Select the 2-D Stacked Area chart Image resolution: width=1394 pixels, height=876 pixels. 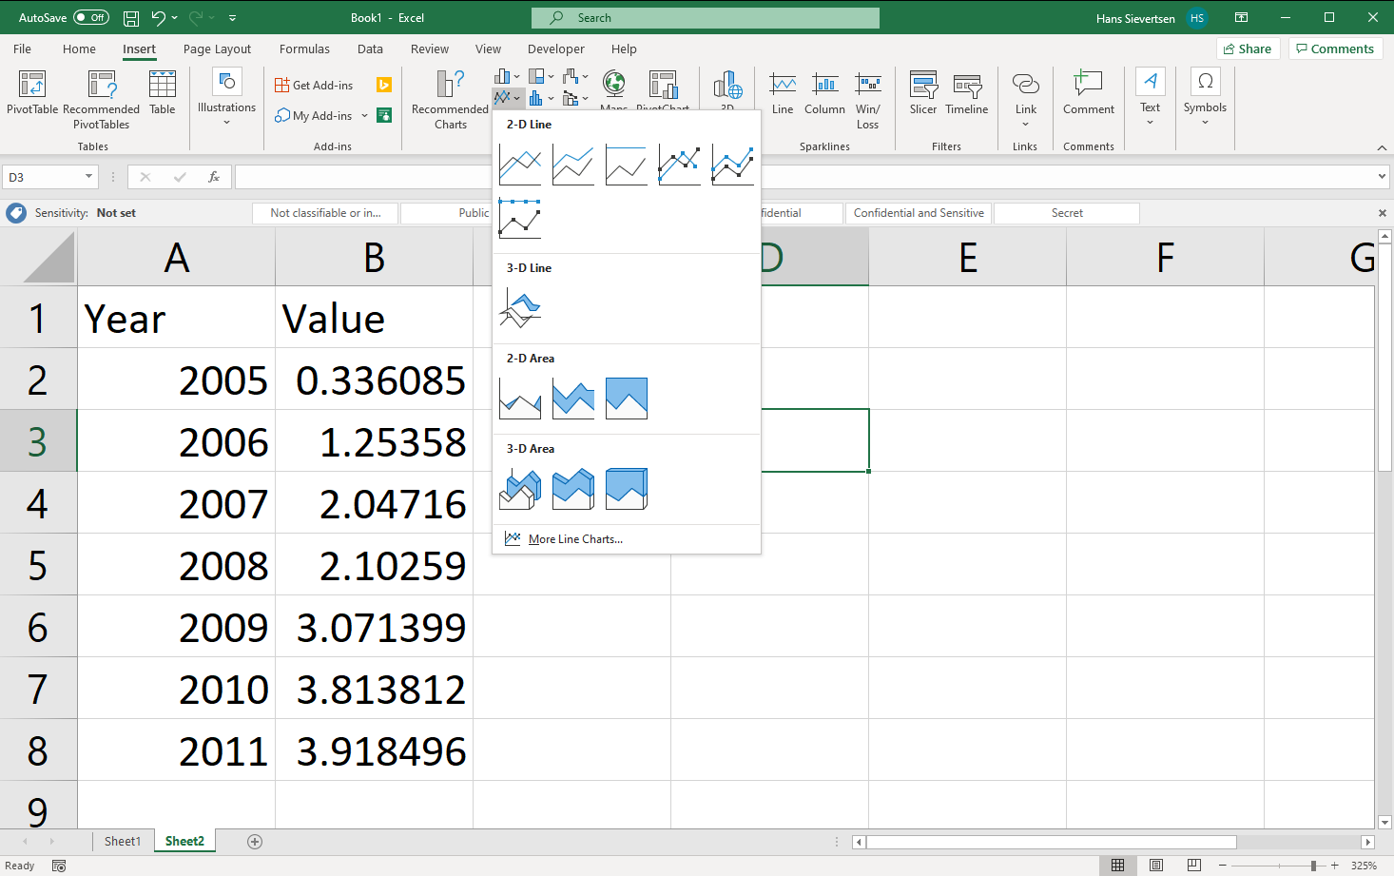573,399
